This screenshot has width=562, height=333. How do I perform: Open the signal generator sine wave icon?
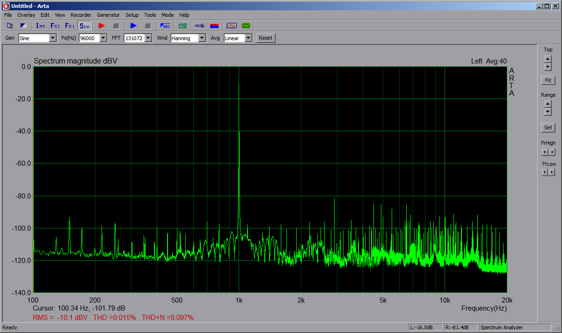(231, 26)
